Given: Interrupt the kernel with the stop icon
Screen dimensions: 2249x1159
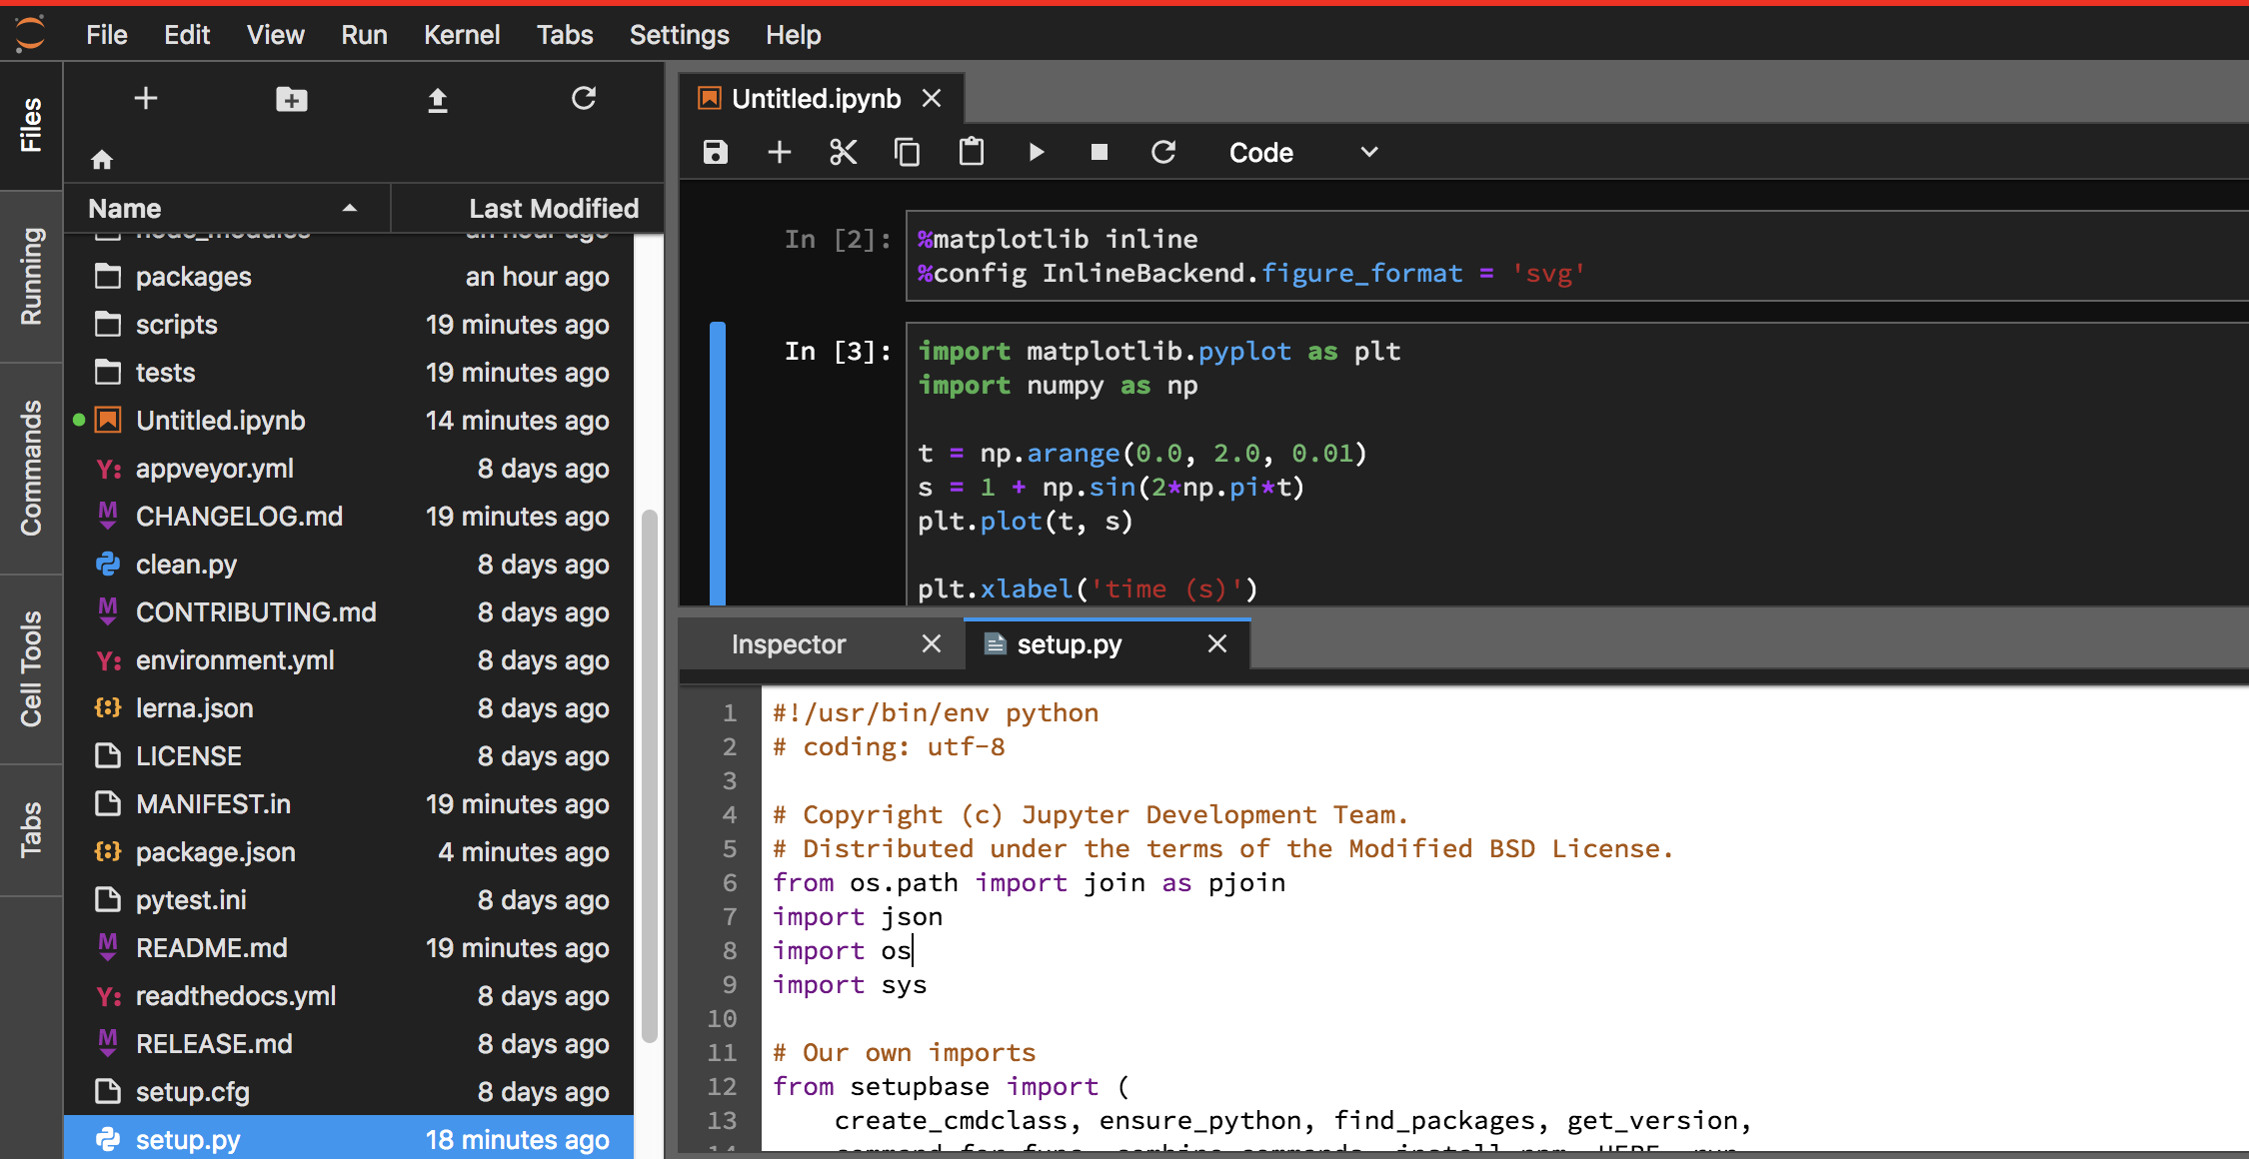Looking at the screenshot, I should 1100,152.
